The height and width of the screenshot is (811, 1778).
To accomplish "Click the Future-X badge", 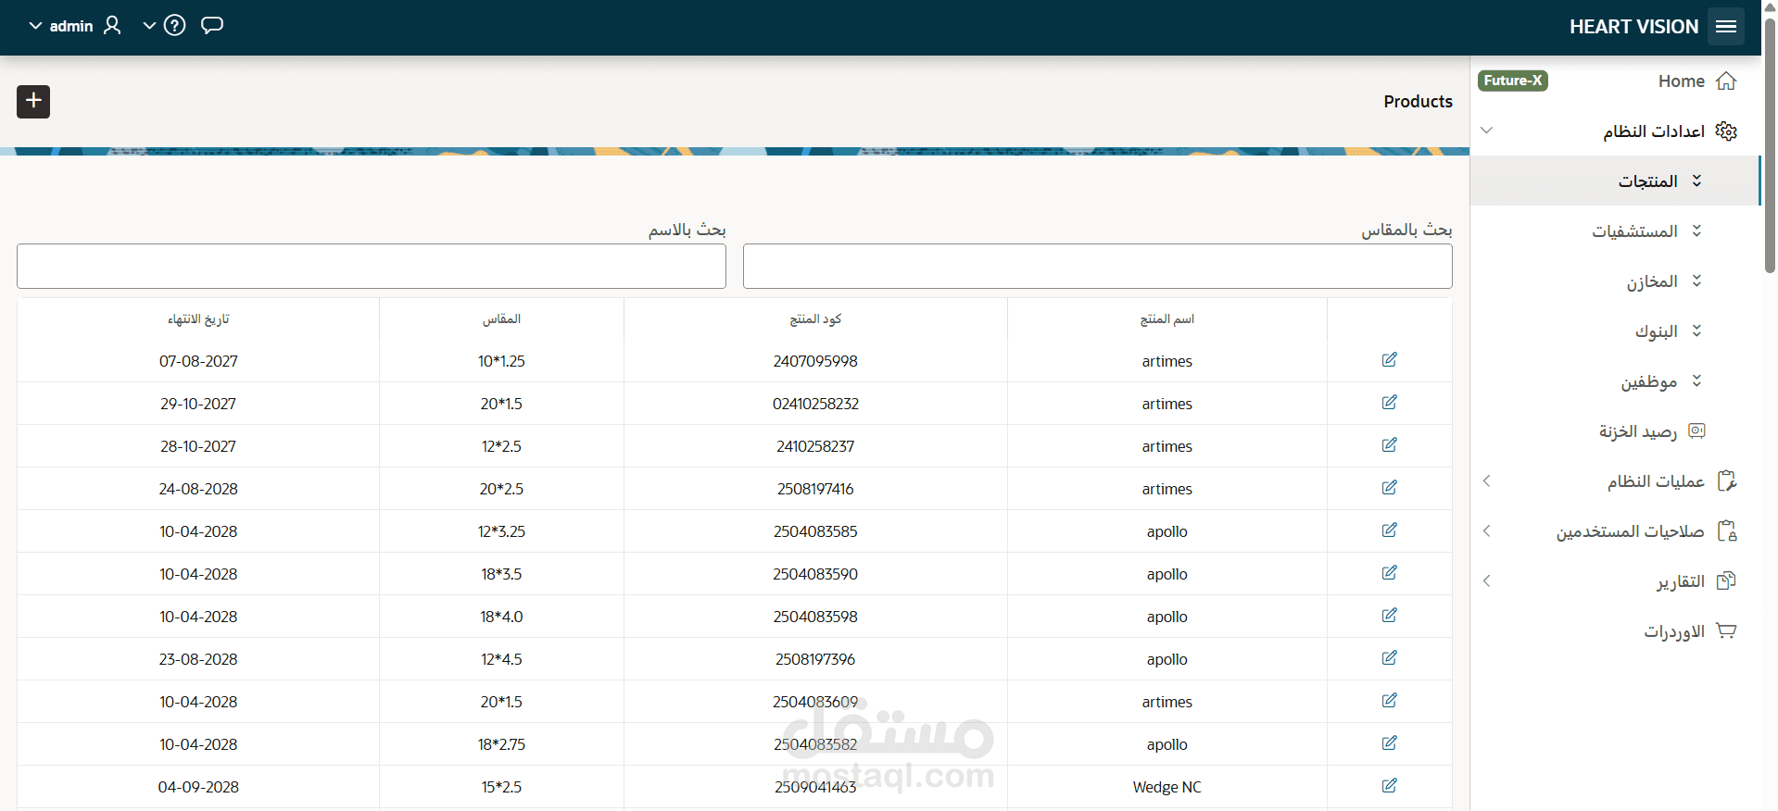I will point(1512,81).
